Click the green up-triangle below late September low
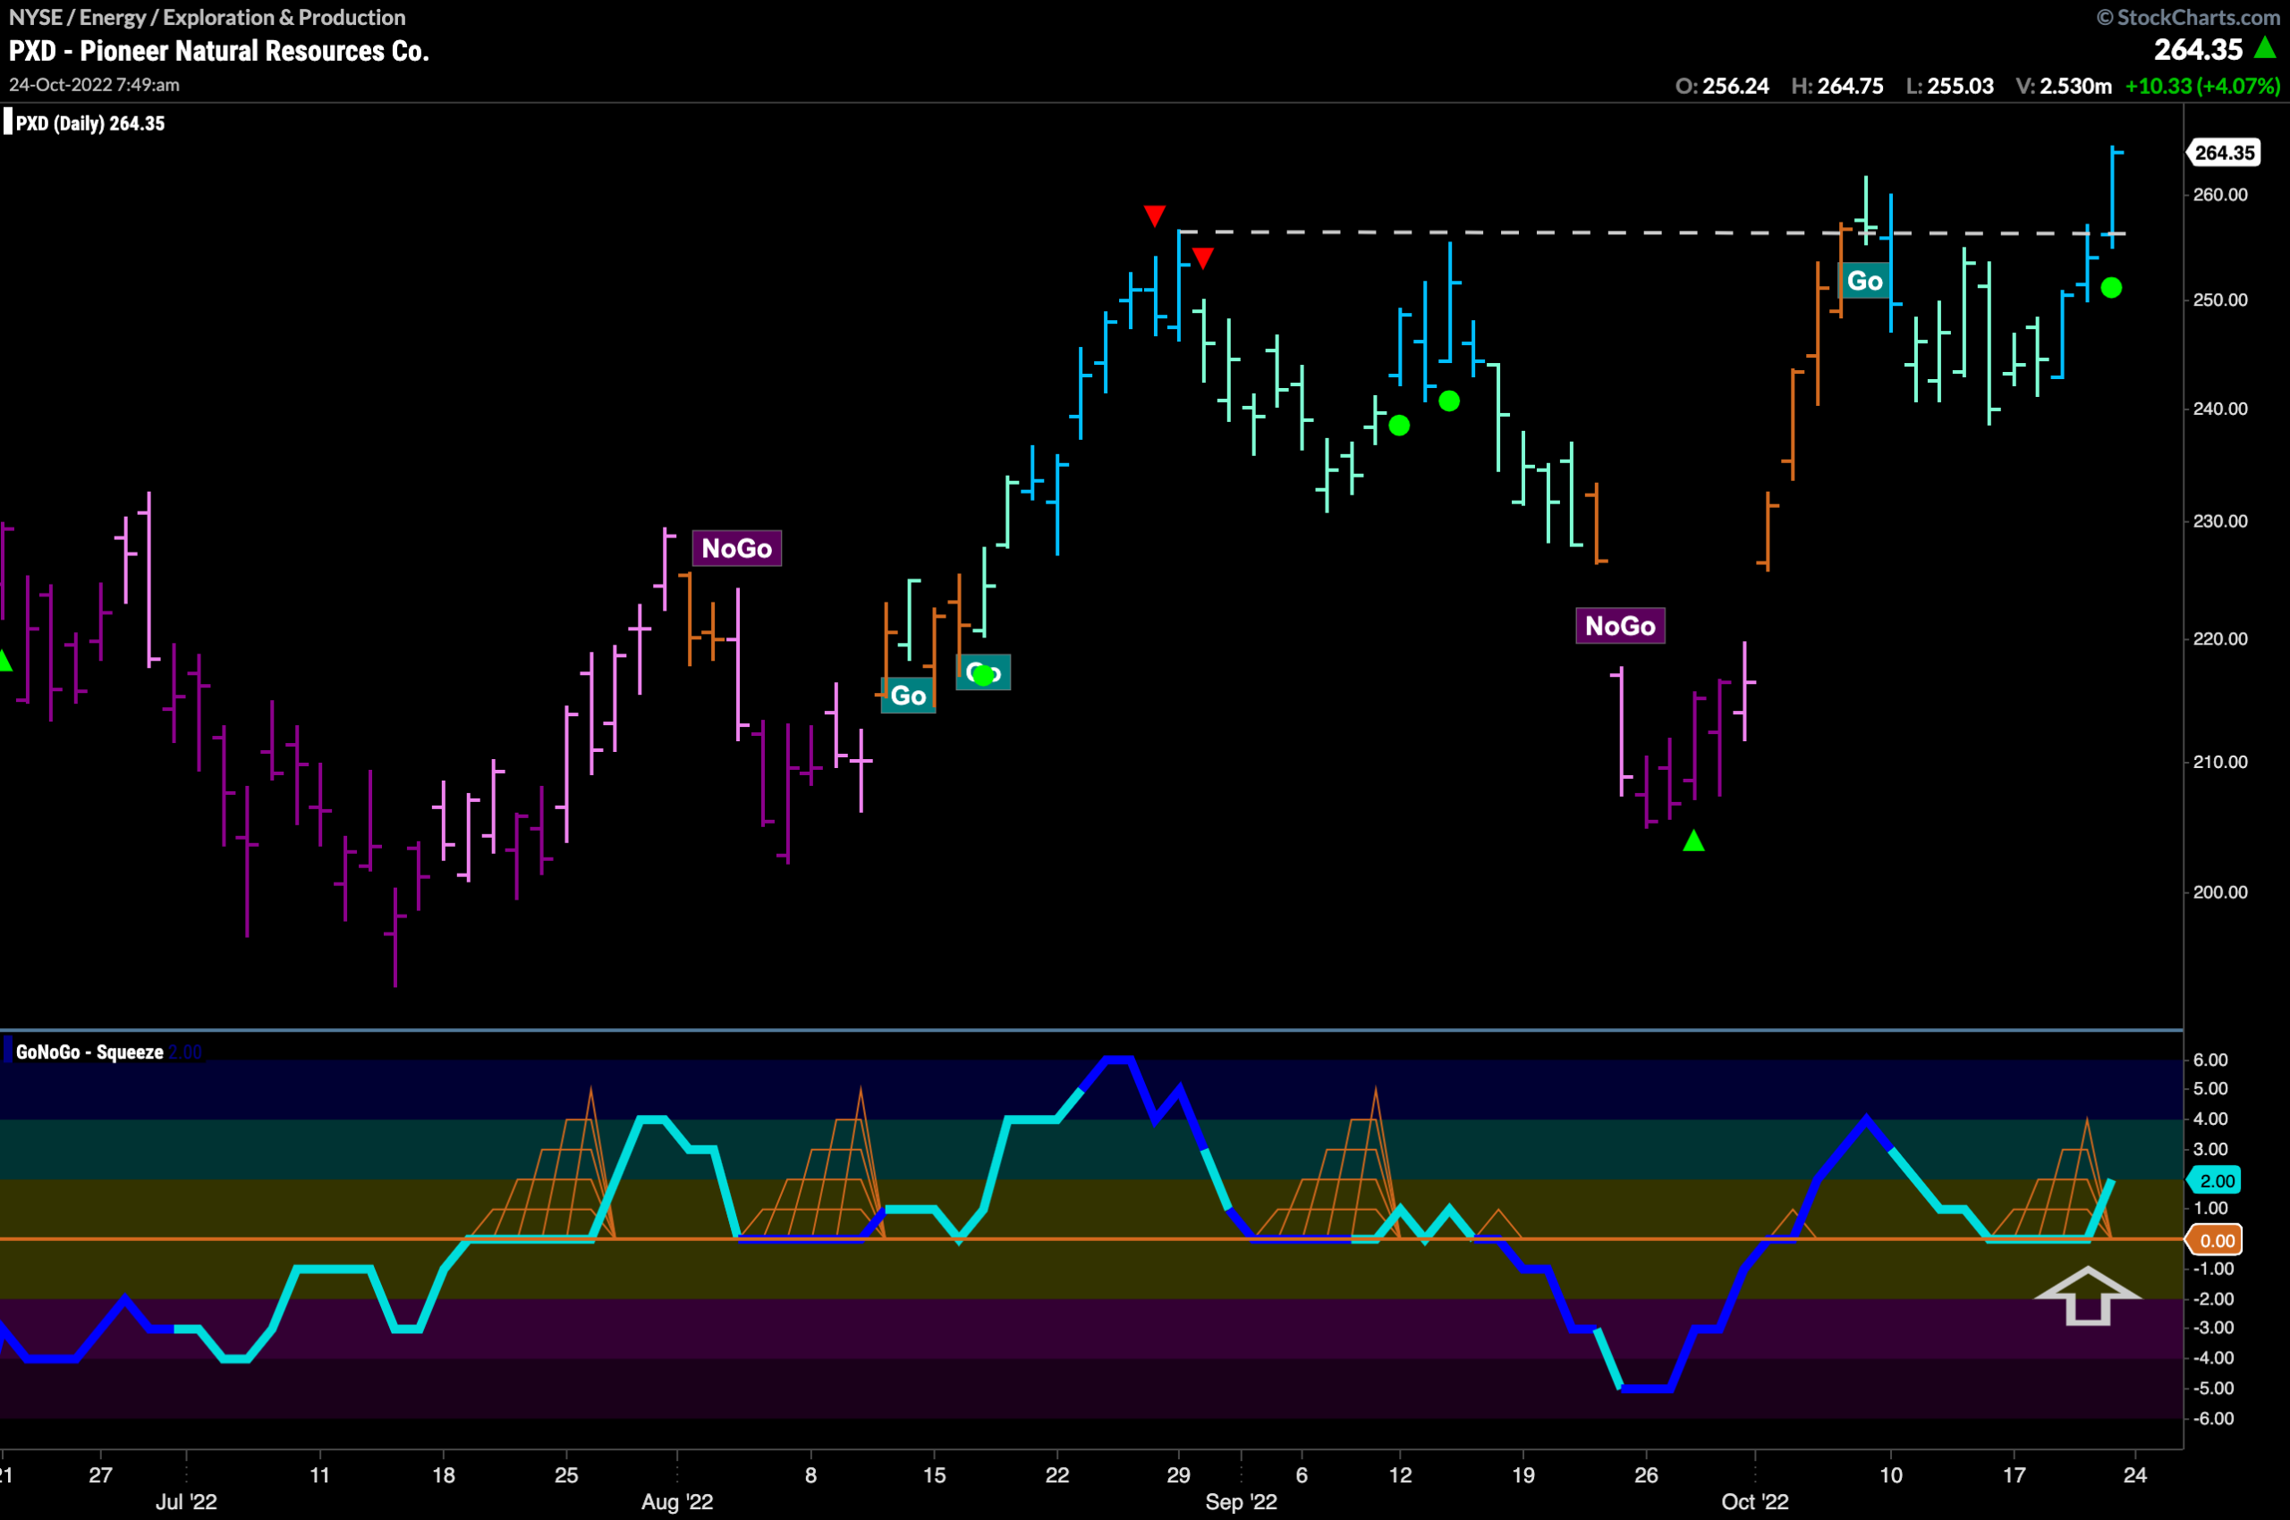This screenshot has width=2290, height=1520. pyautogui.click(x=1693, y=840)
